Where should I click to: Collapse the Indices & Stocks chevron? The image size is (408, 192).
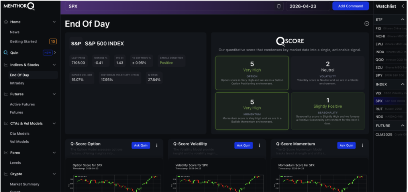(54, 65)
